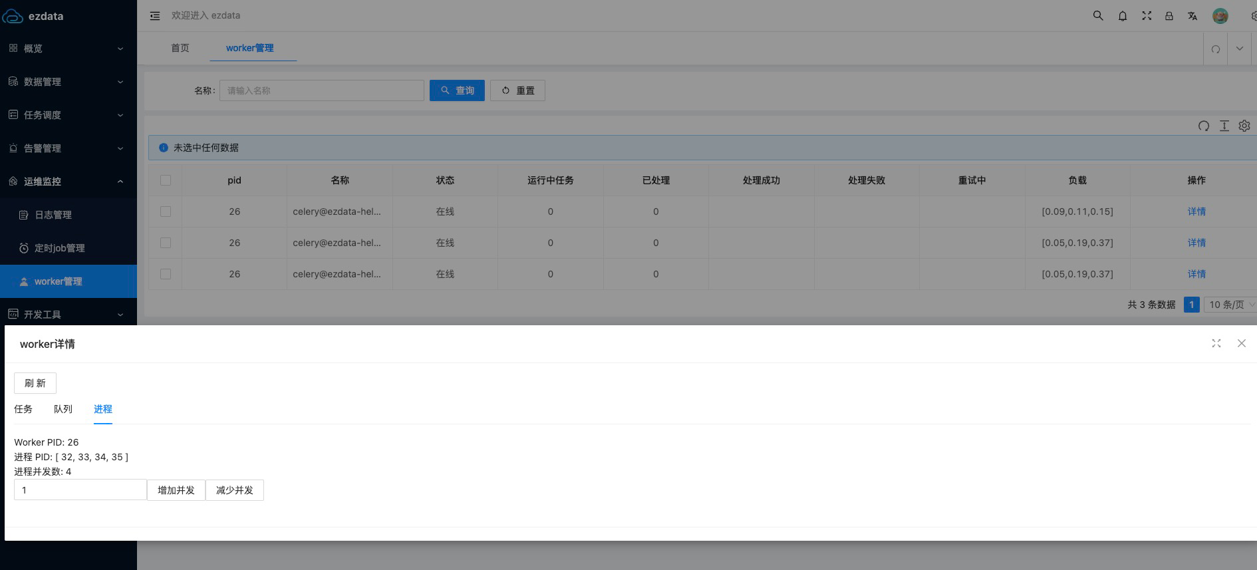Switch to the 队列 tab in the drawer
Viewport: 1257px width, 570px height.
click(x=63, y=409)
